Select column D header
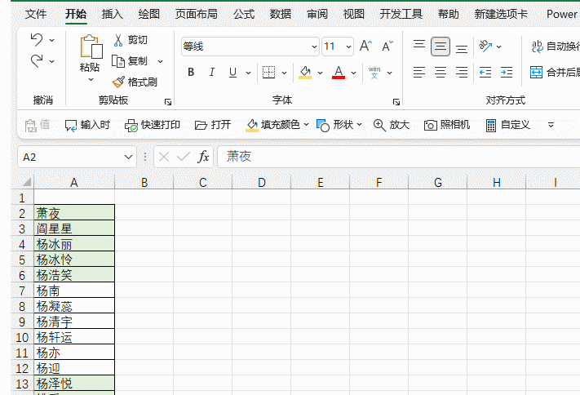 tap(262, 183)
